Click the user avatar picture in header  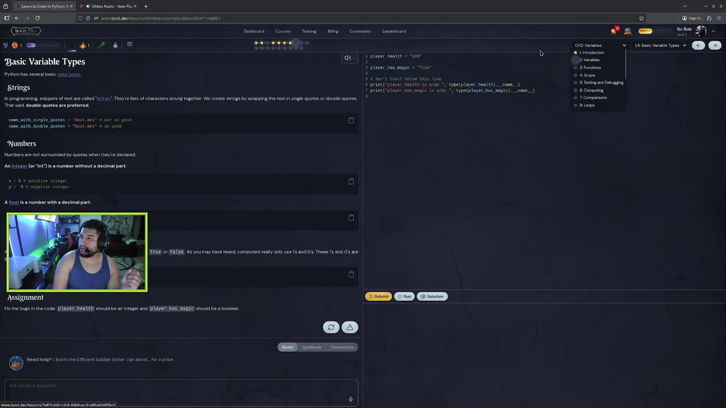pos(700,31)
